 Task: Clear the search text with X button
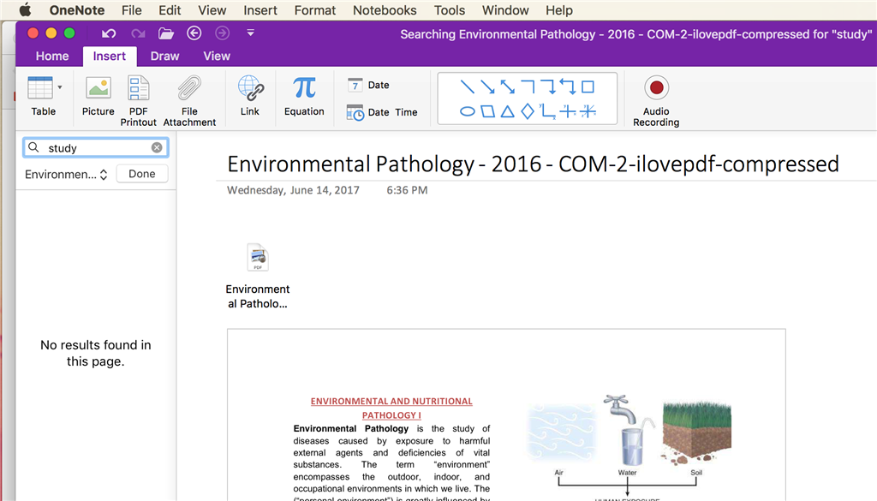(157, 147)
